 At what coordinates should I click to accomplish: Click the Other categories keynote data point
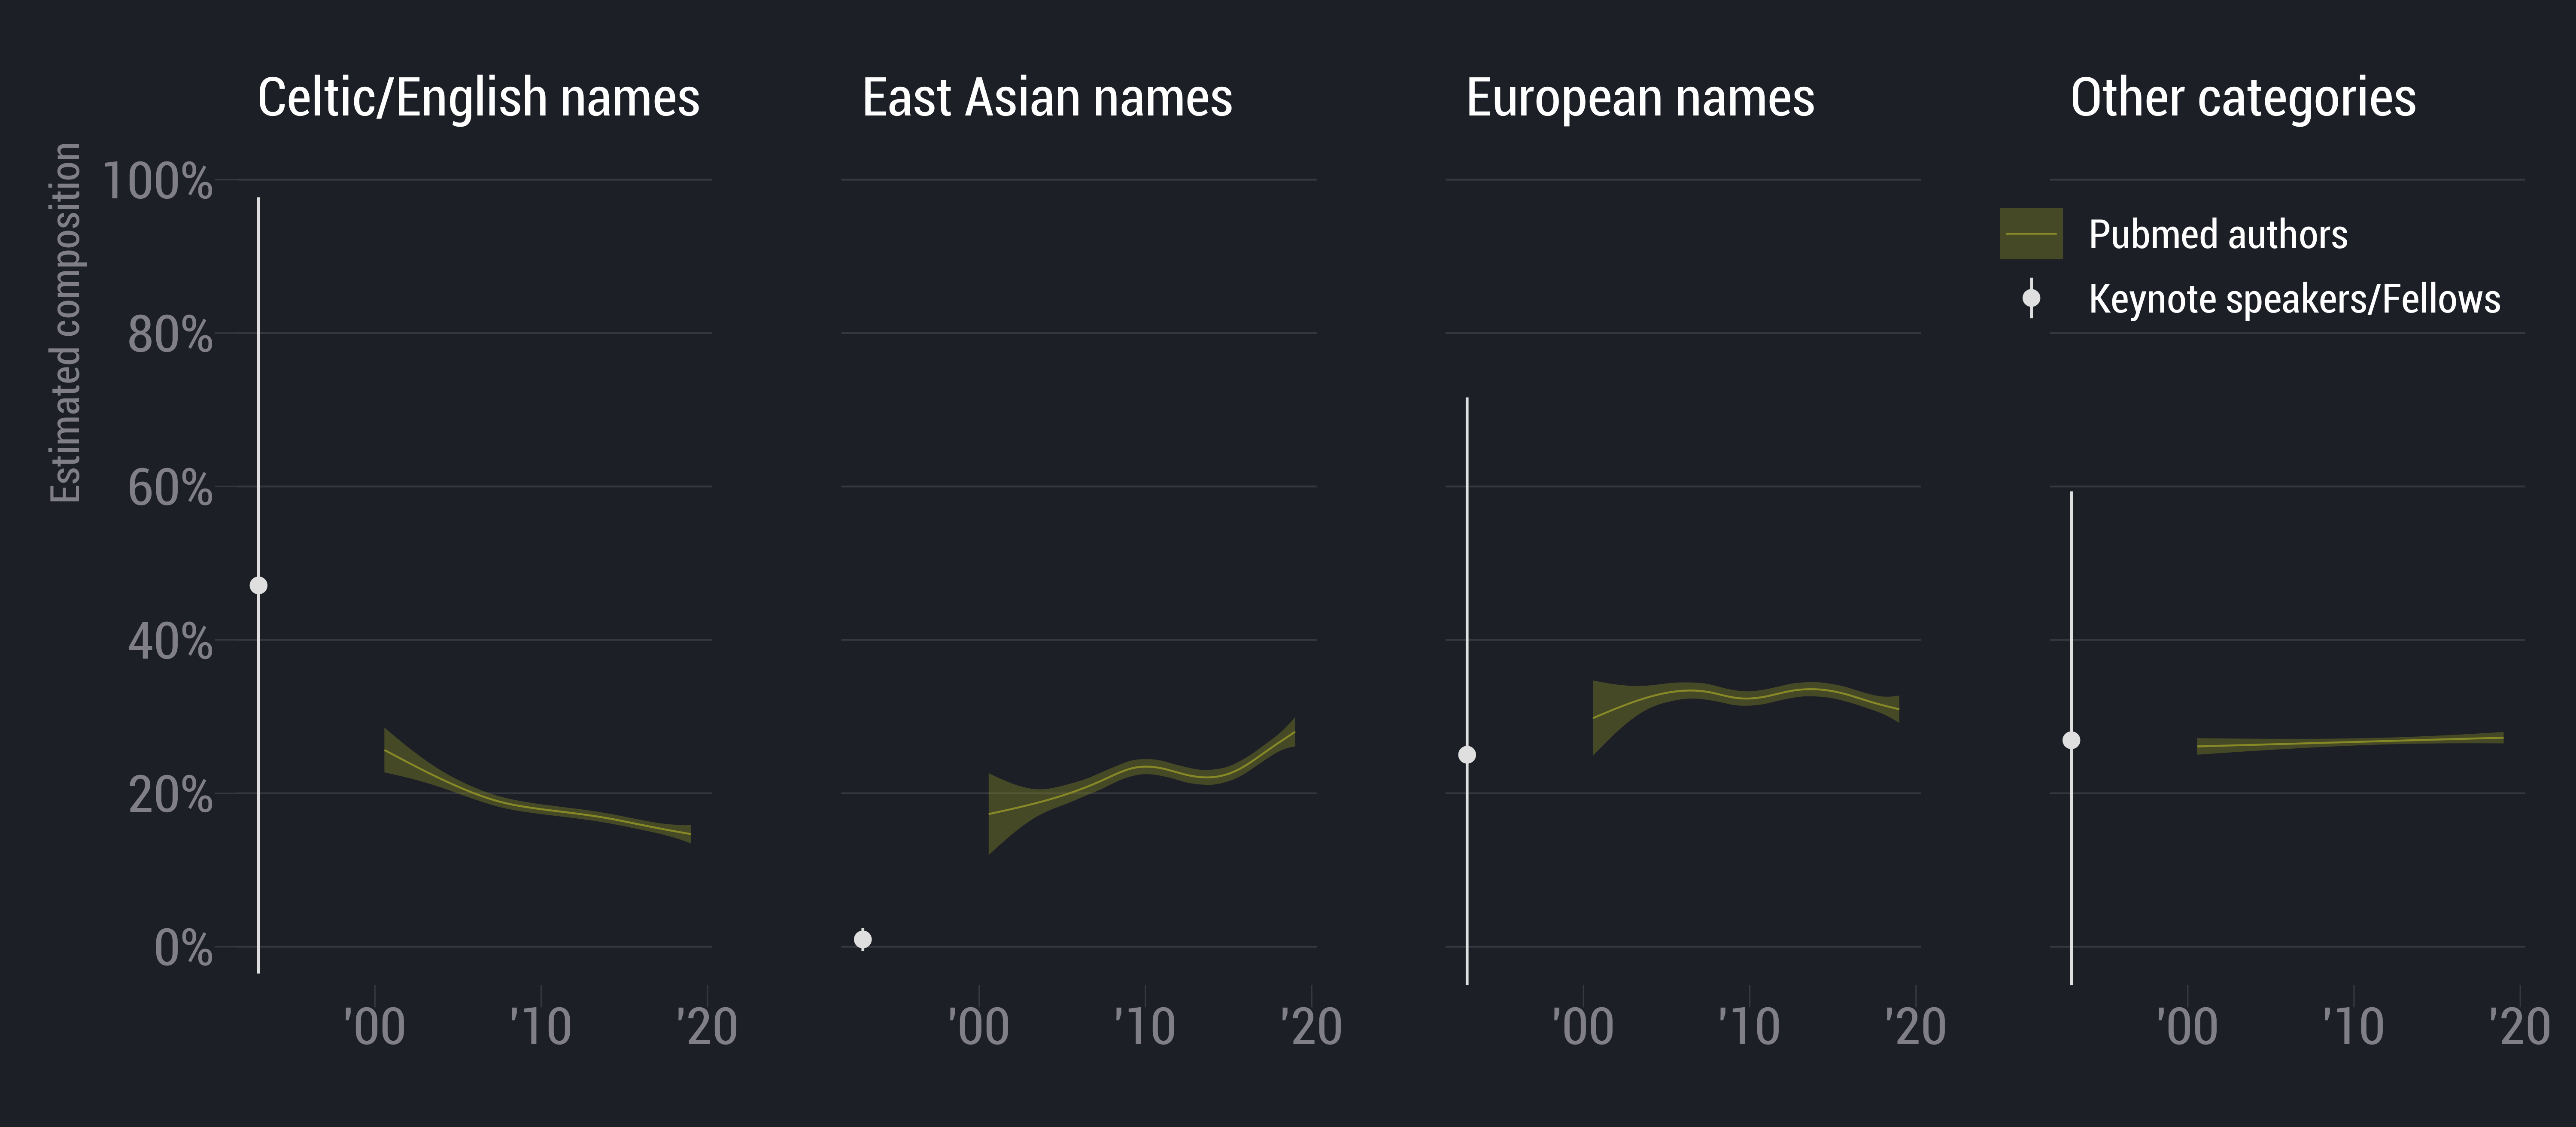pos(2071,740)
